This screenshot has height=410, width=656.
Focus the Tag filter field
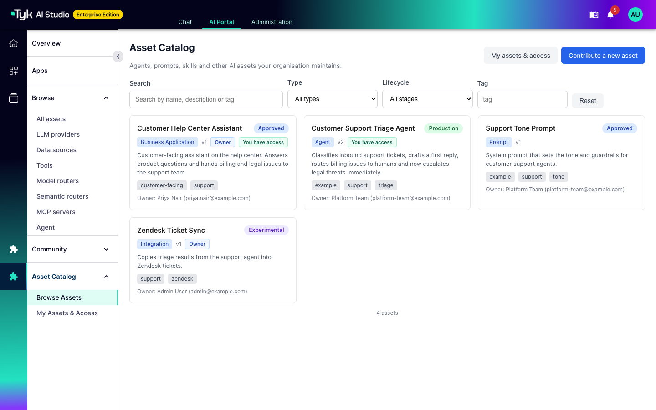tap(523, 99)
